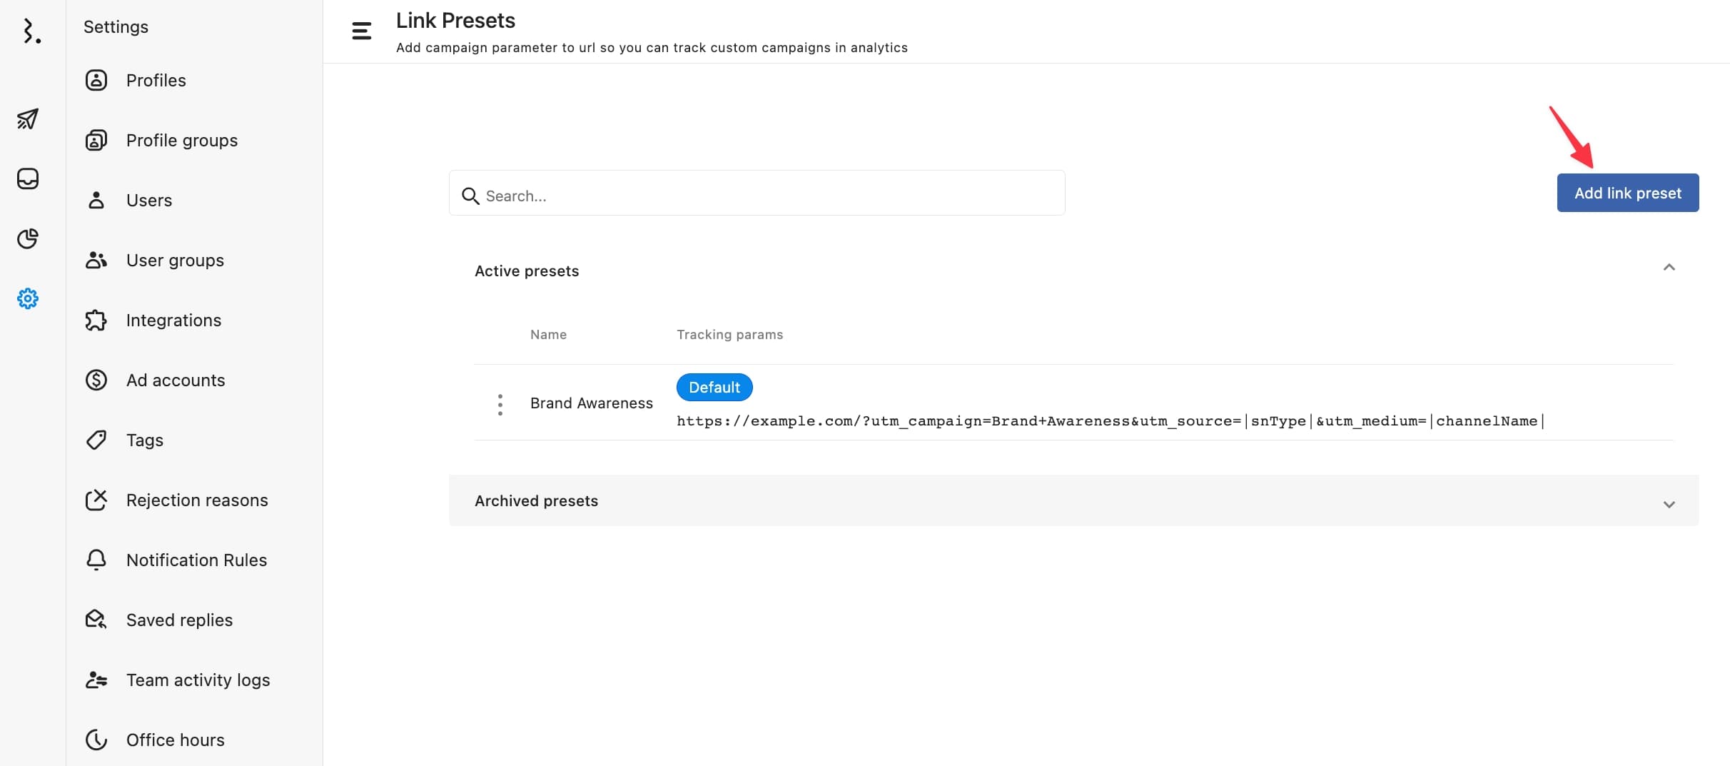Collapse the Active presets section chevron
The width and height of the screenshot is (1730, 766).
coord(1669,268)
